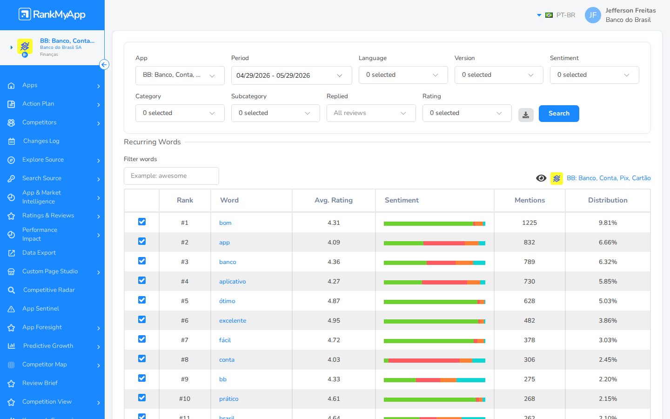Click the blue Search button
670x419 pixels.
tap(559, 114)
